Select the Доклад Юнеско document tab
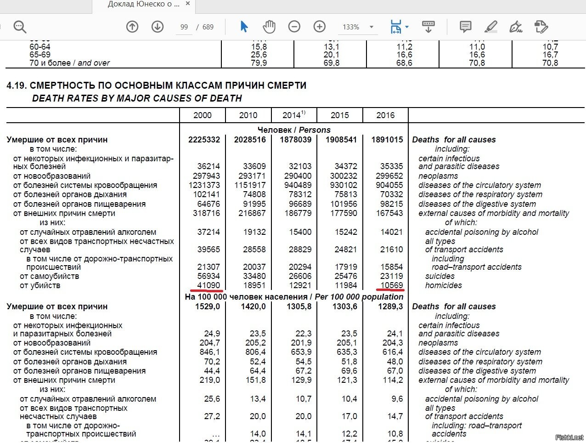Screen dimensions: 586x443 click(143, 4)
